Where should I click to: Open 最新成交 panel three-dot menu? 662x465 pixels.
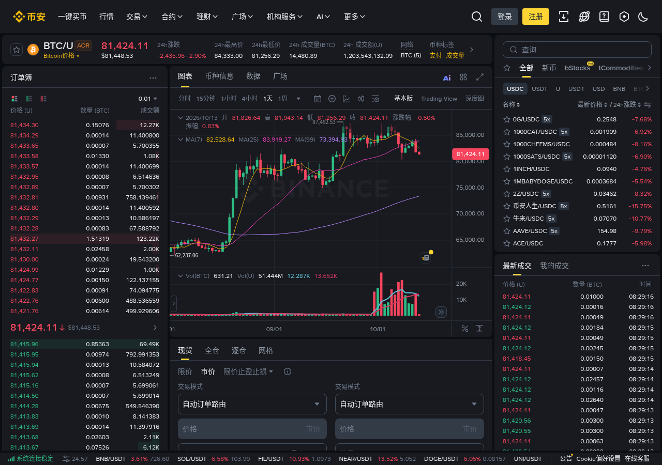click(645, 266)
